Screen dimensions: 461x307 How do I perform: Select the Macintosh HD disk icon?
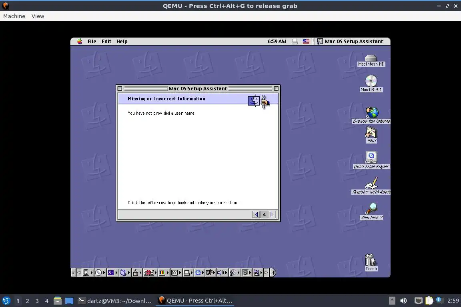(371, 60)
